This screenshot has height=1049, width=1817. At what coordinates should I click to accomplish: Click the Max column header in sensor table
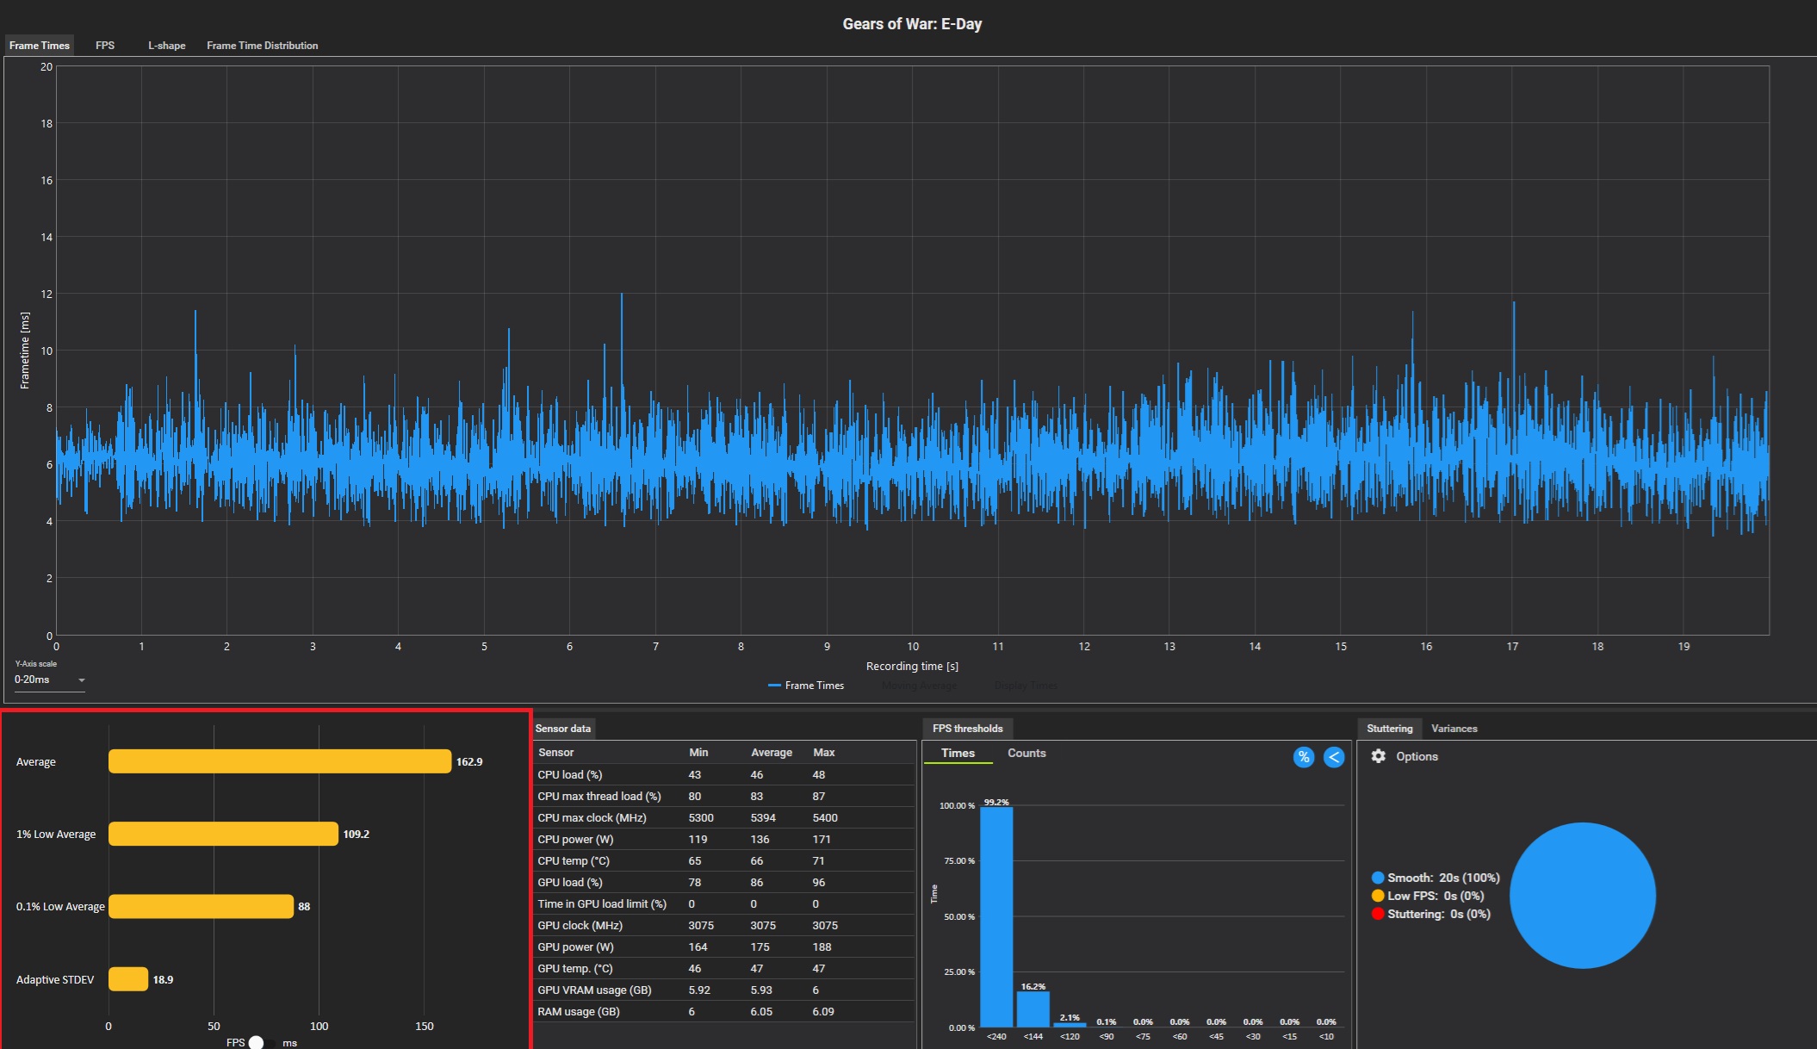823,753
